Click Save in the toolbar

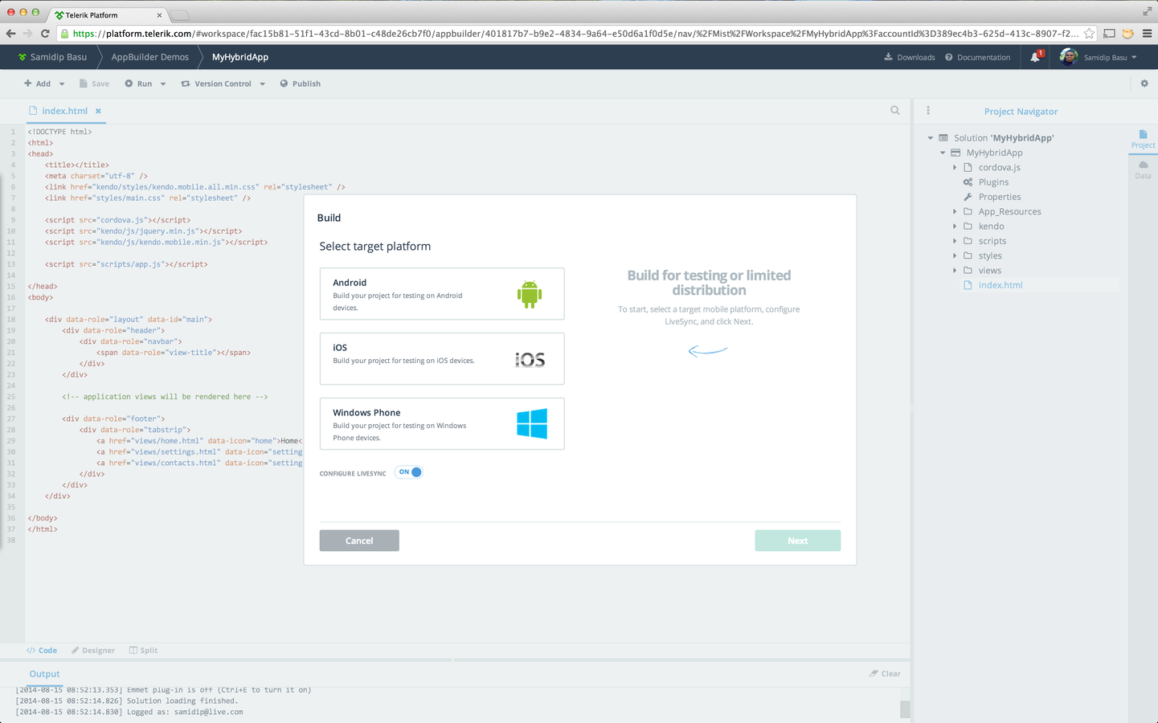click(x=94, y=84)
